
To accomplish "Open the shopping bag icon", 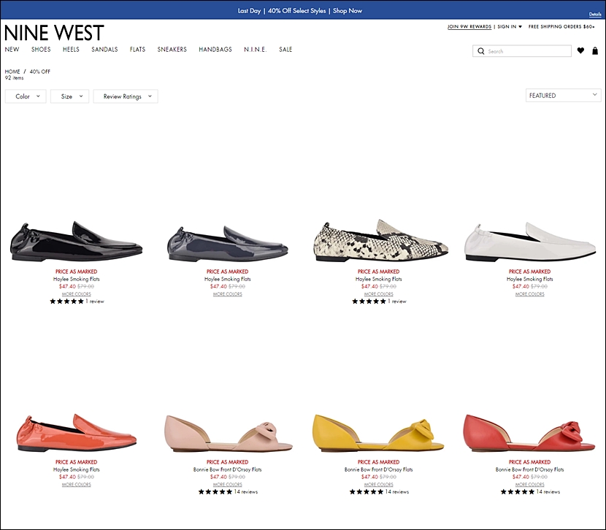I will pyautogui.click(x=595, y=50).
